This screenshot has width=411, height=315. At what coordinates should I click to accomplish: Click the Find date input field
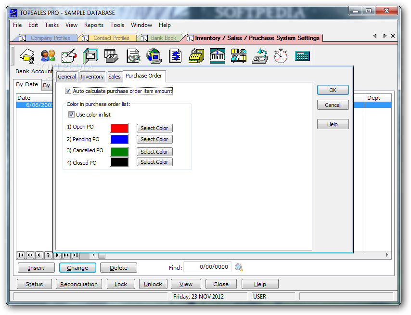pyautogui.click(x=207, y=267)
